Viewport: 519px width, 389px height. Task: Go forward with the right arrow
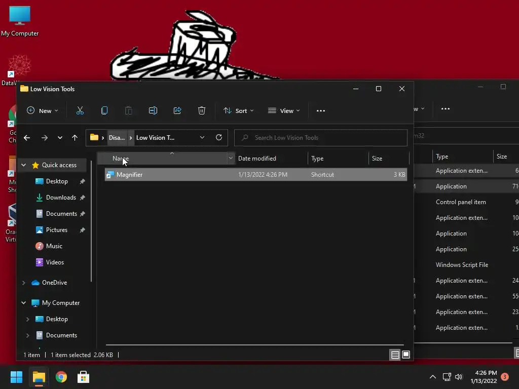tap(45, 138)
